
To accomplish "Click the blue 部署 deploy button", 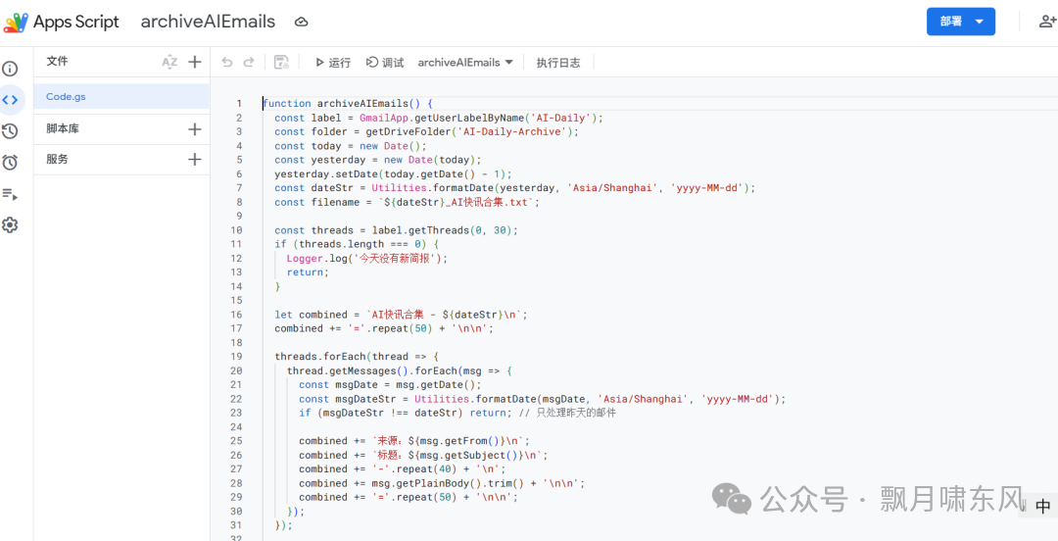I will coord(961,22).
